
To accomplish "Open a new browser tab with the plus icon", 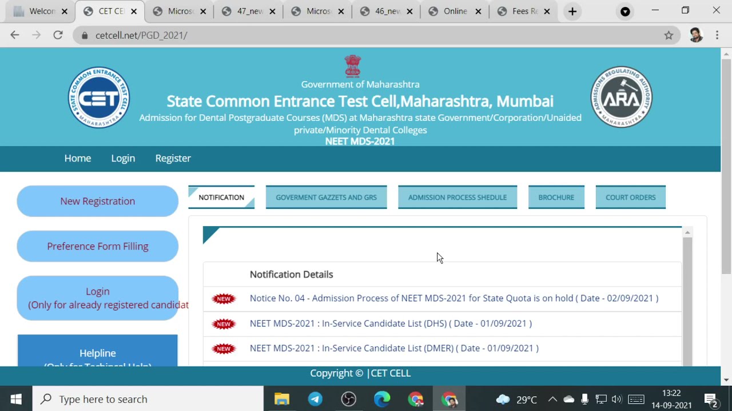I will [572, 11].
